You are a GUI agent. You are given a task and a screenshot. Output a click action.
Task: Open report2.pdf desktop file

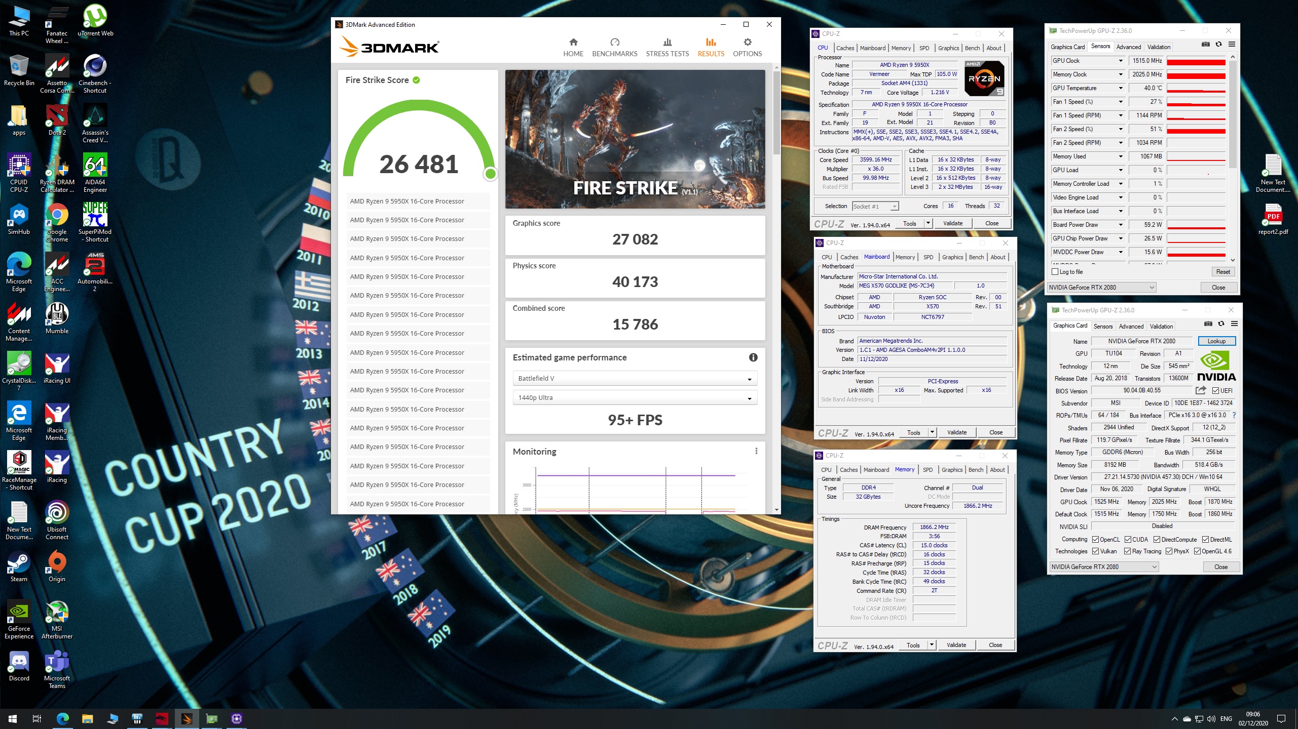(1273, 219)
